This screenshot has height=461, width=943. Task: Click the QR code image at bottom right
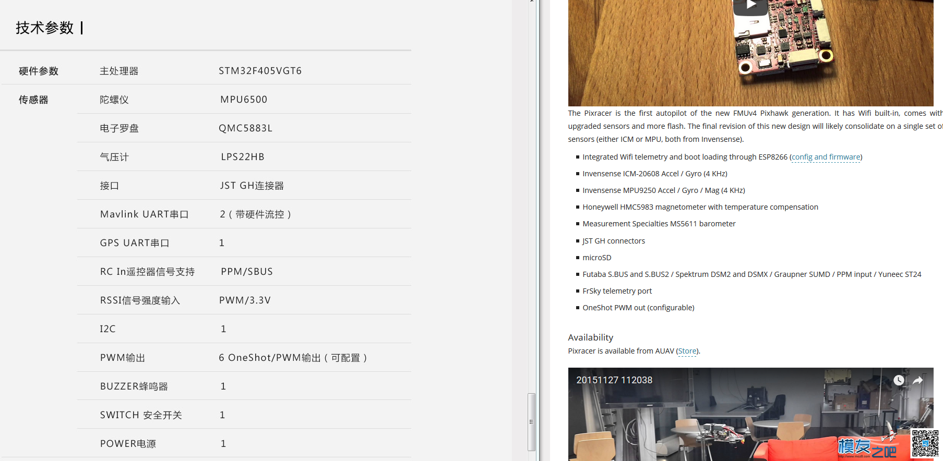pyautogui.click(x=925, y=443)
